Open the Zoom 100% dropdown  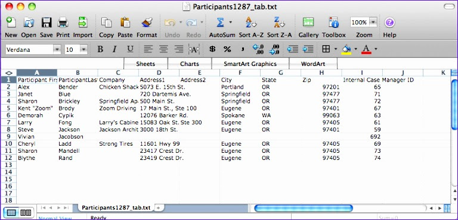[x=373, y=22]
